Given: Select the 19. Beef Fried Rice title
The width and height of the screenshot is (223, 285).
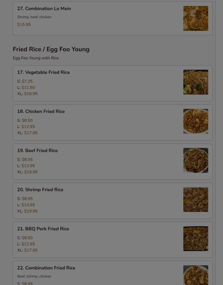Looking at the screenshot, I should [x=37, y=151].
